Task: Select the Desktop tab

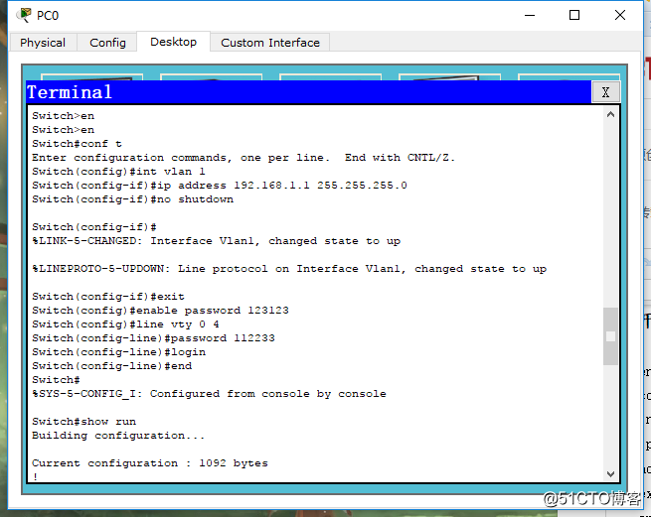Action: coord(174,42)
